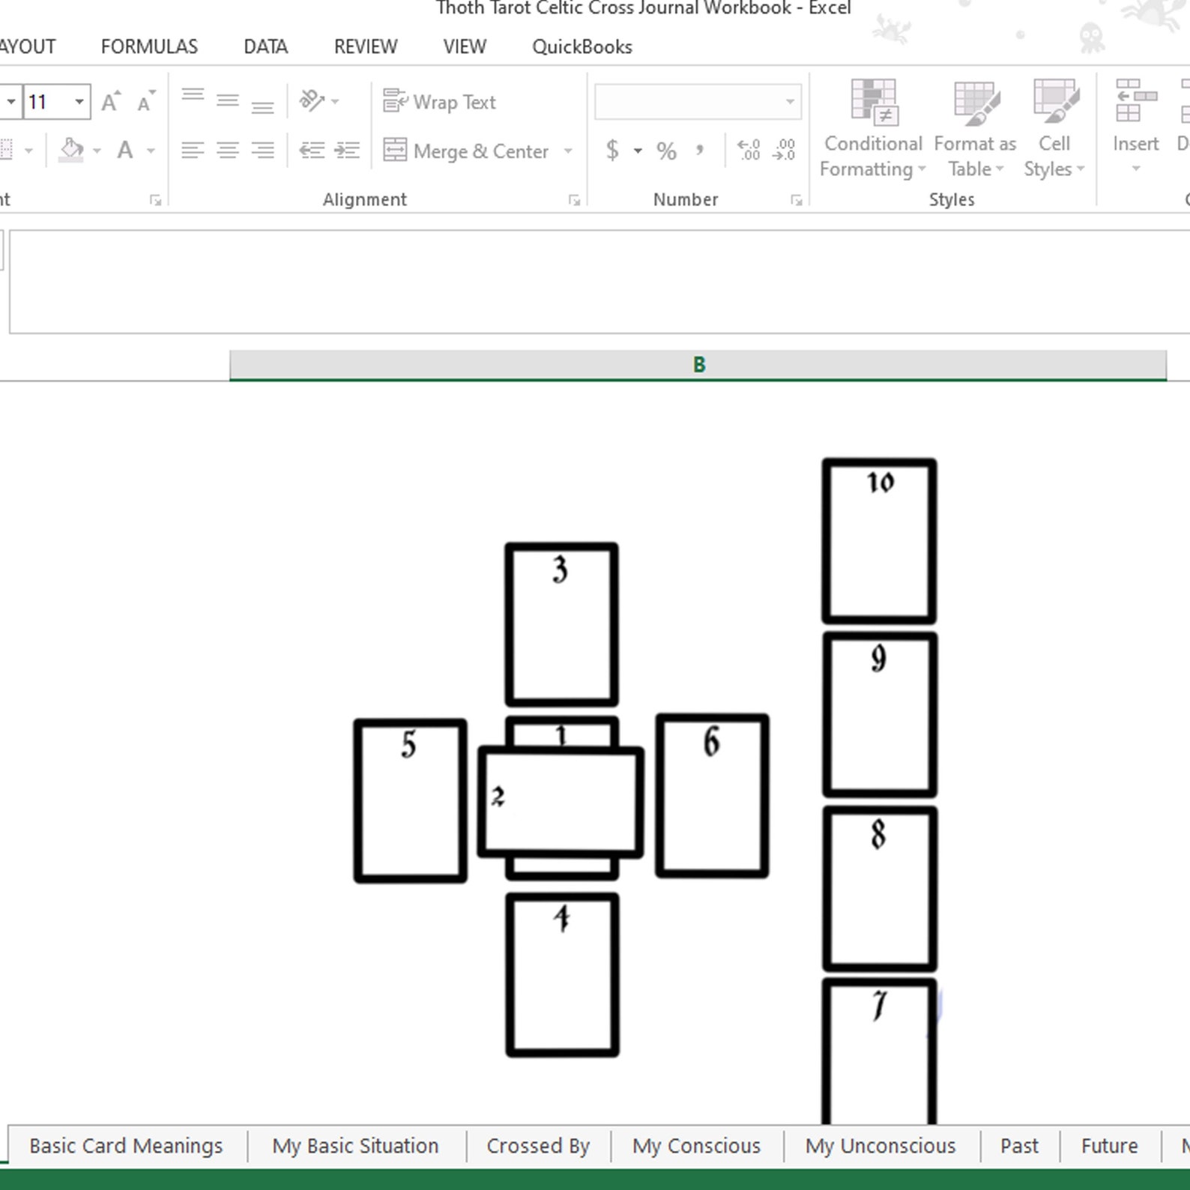Click the Fill Color paint bucket
This screenshot has width=1190, height=1190.
pyautogui.click(x=71, y=151)
